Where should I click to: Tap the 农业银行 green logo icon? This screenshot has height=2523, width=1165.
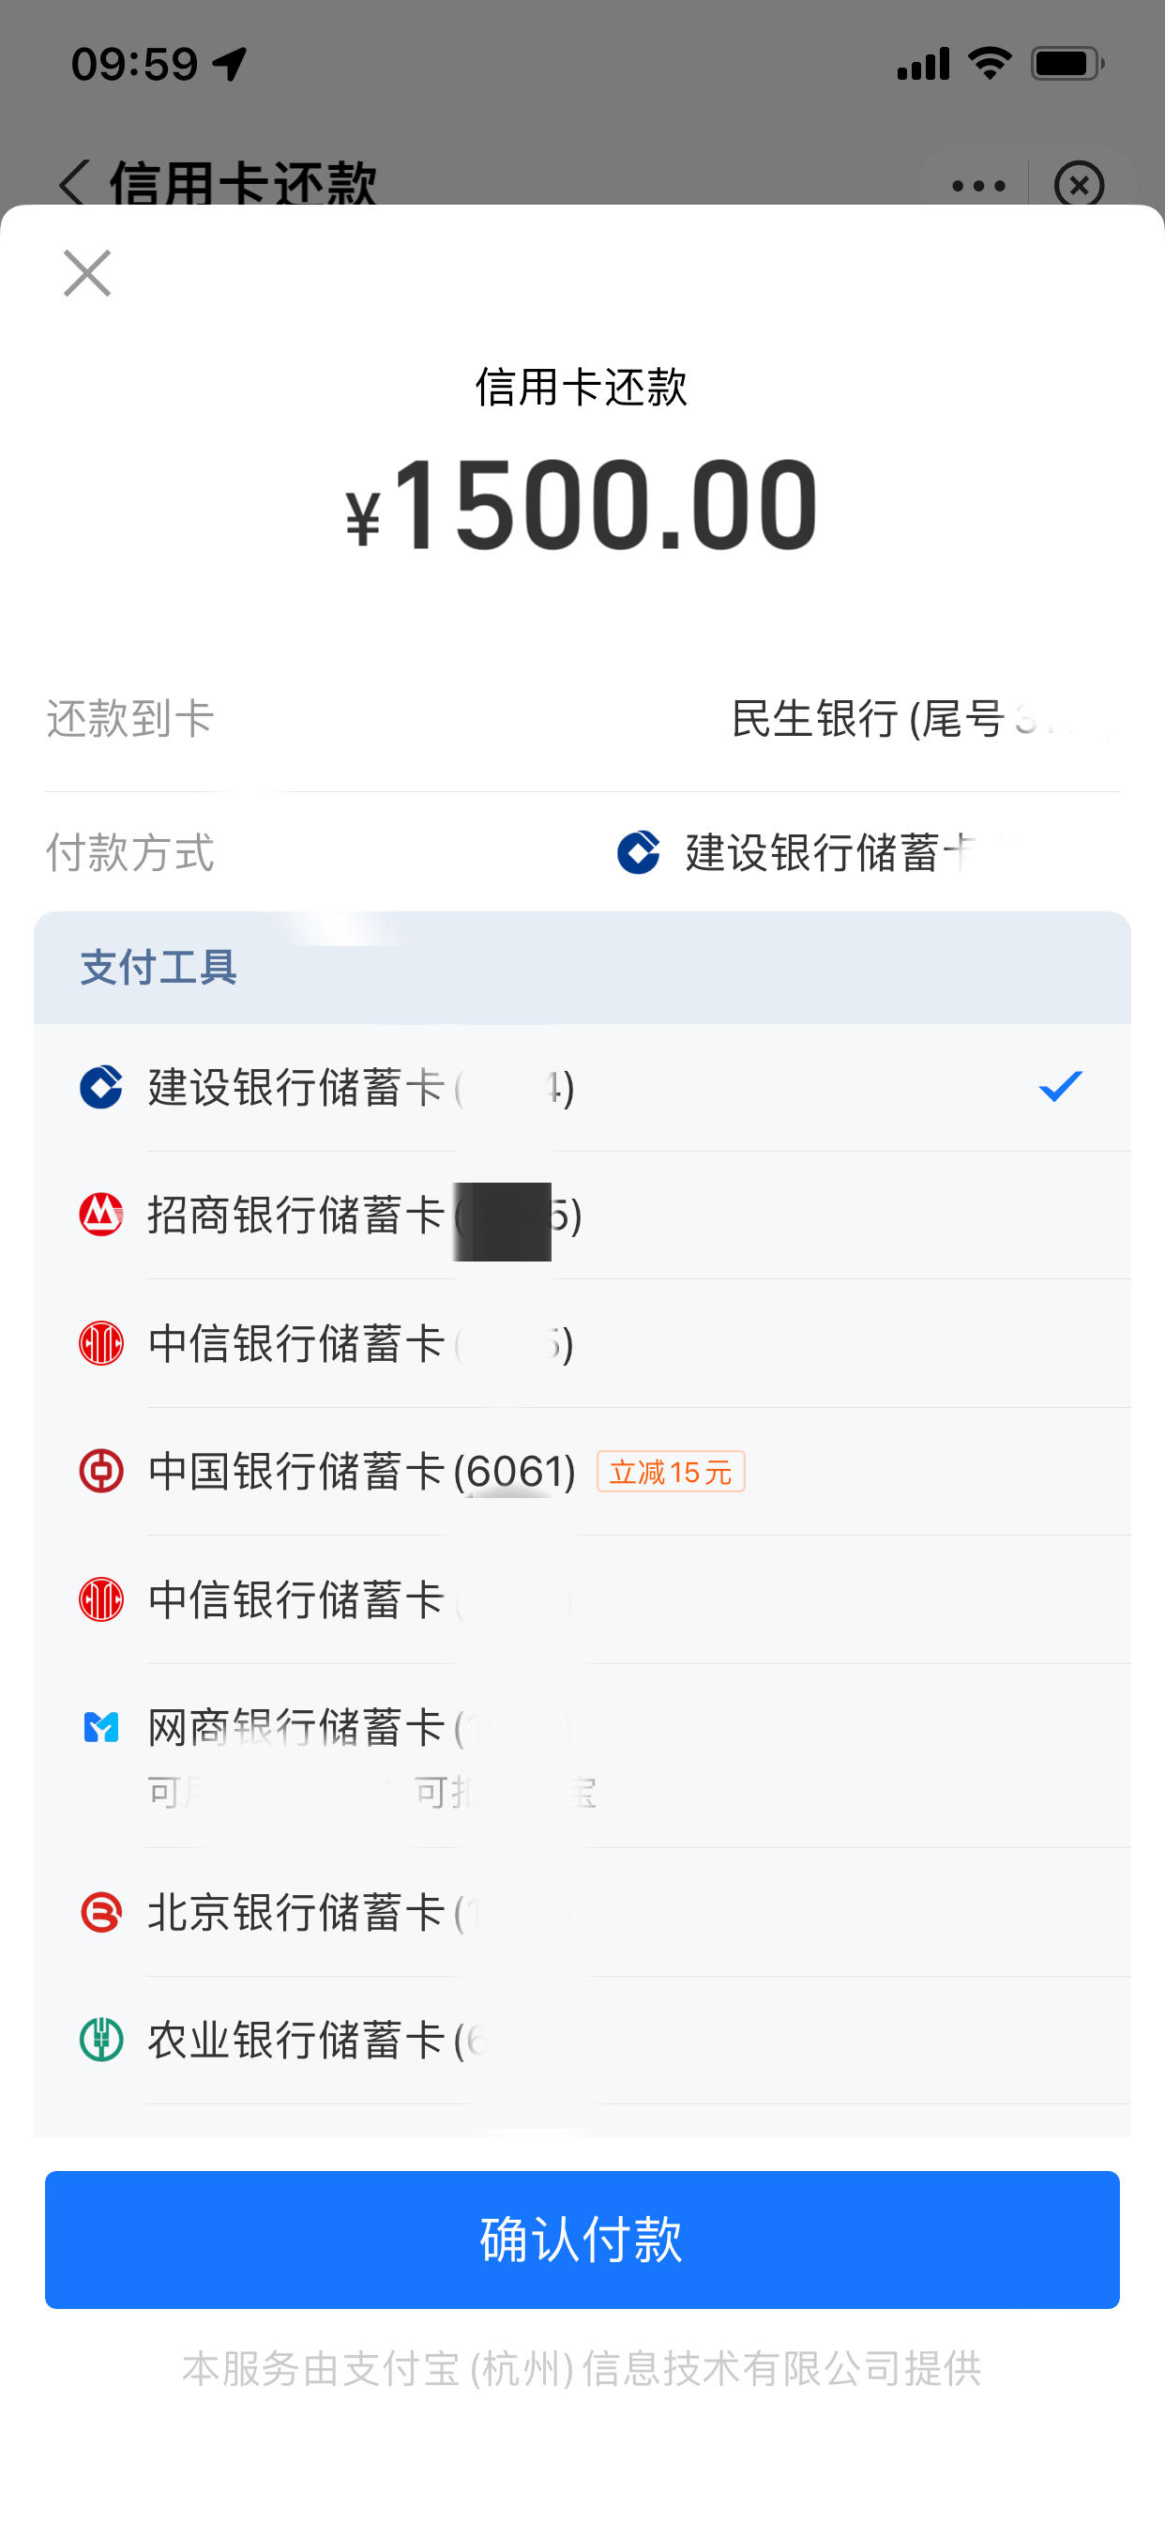pos(101,2041)
